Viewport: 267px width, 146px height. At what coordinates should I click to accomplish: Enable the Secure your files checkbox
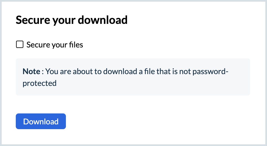click(x=19, y=45)
